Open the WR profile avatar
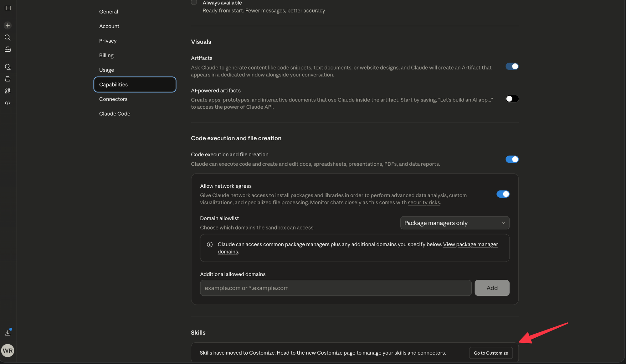 click(8, 351)
